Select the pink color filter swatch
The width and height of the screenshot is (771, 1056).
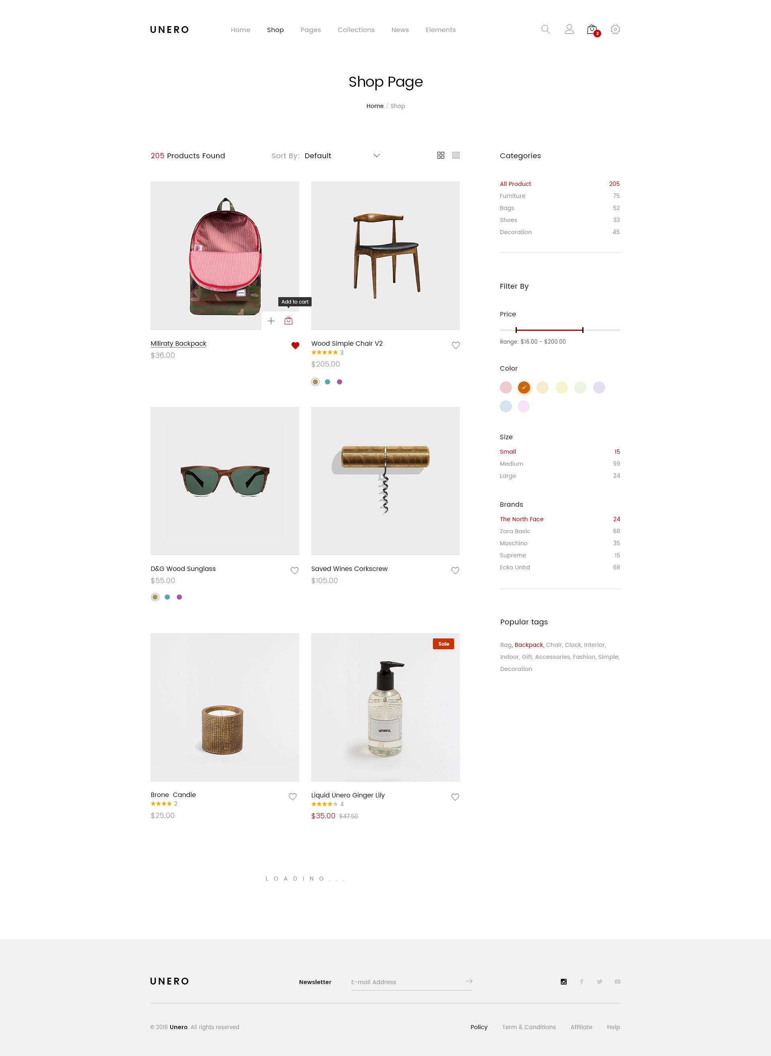pyautogui.click(x=506, y=387)
